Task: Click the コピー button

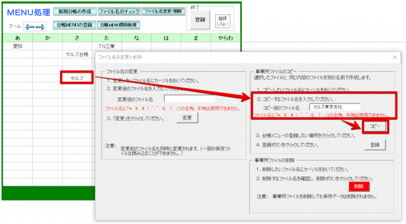Action: click(x=375, y=126)
